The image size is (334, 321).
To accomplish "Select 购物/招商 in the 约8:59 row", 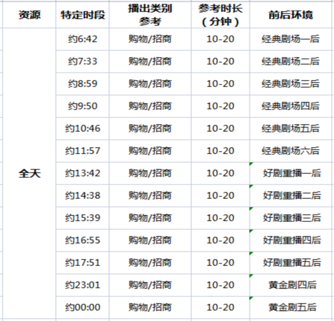I will coord(150,84).
